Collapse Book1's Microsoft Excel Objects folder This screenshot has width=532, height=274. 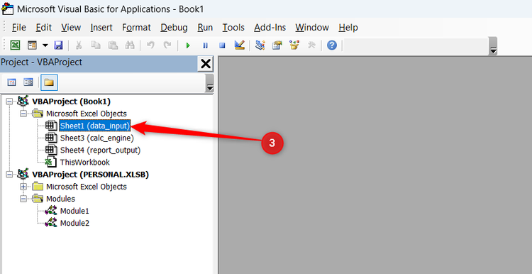tap(23, 114)
